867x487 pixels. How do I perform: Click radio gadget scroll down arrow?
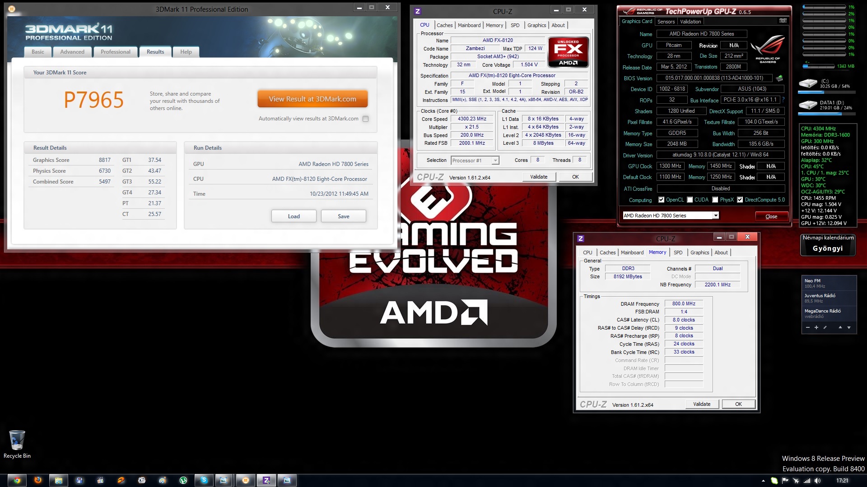[x=849, y=327]
